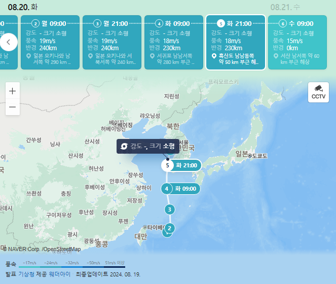The width and height of the screenshot is (336, 284).
Task: Click the NAVER Corp. /OpenStreetMap attribution
Action: [x=42, y=249]
